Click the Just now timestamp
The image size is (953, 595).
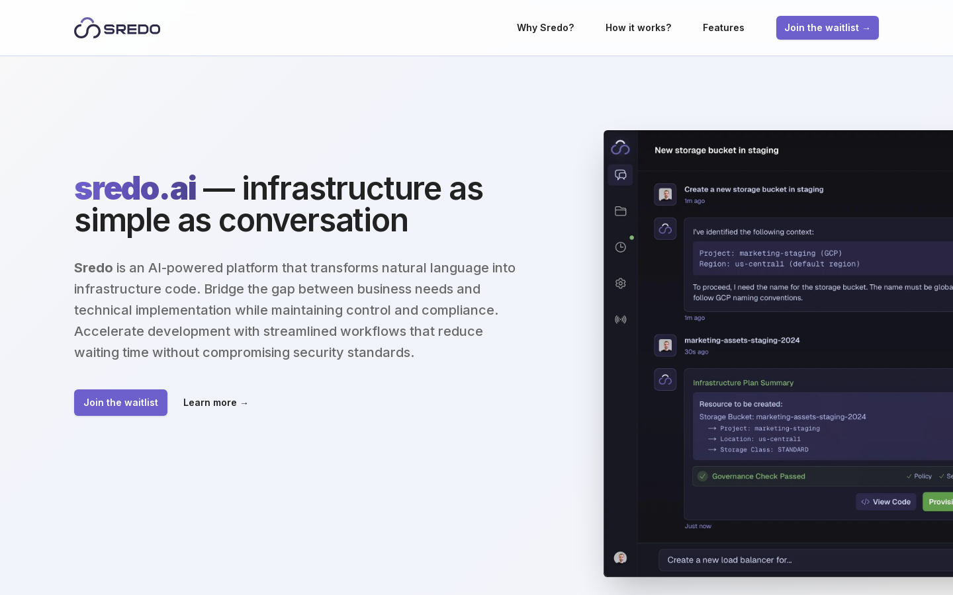tap(698, 526)
